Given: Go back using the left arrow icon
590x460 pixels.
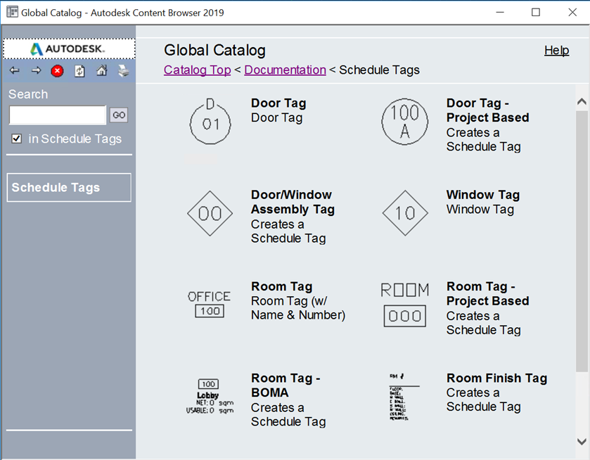Looking at the screenshot, I should [x=14, y=71].
